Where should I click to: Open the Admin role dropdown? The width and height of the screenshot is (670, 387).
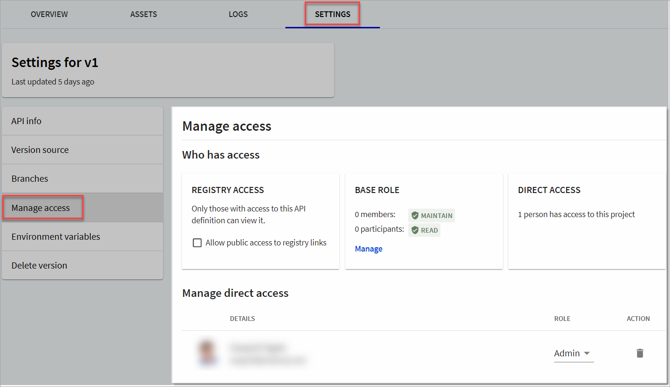[574, 353]
